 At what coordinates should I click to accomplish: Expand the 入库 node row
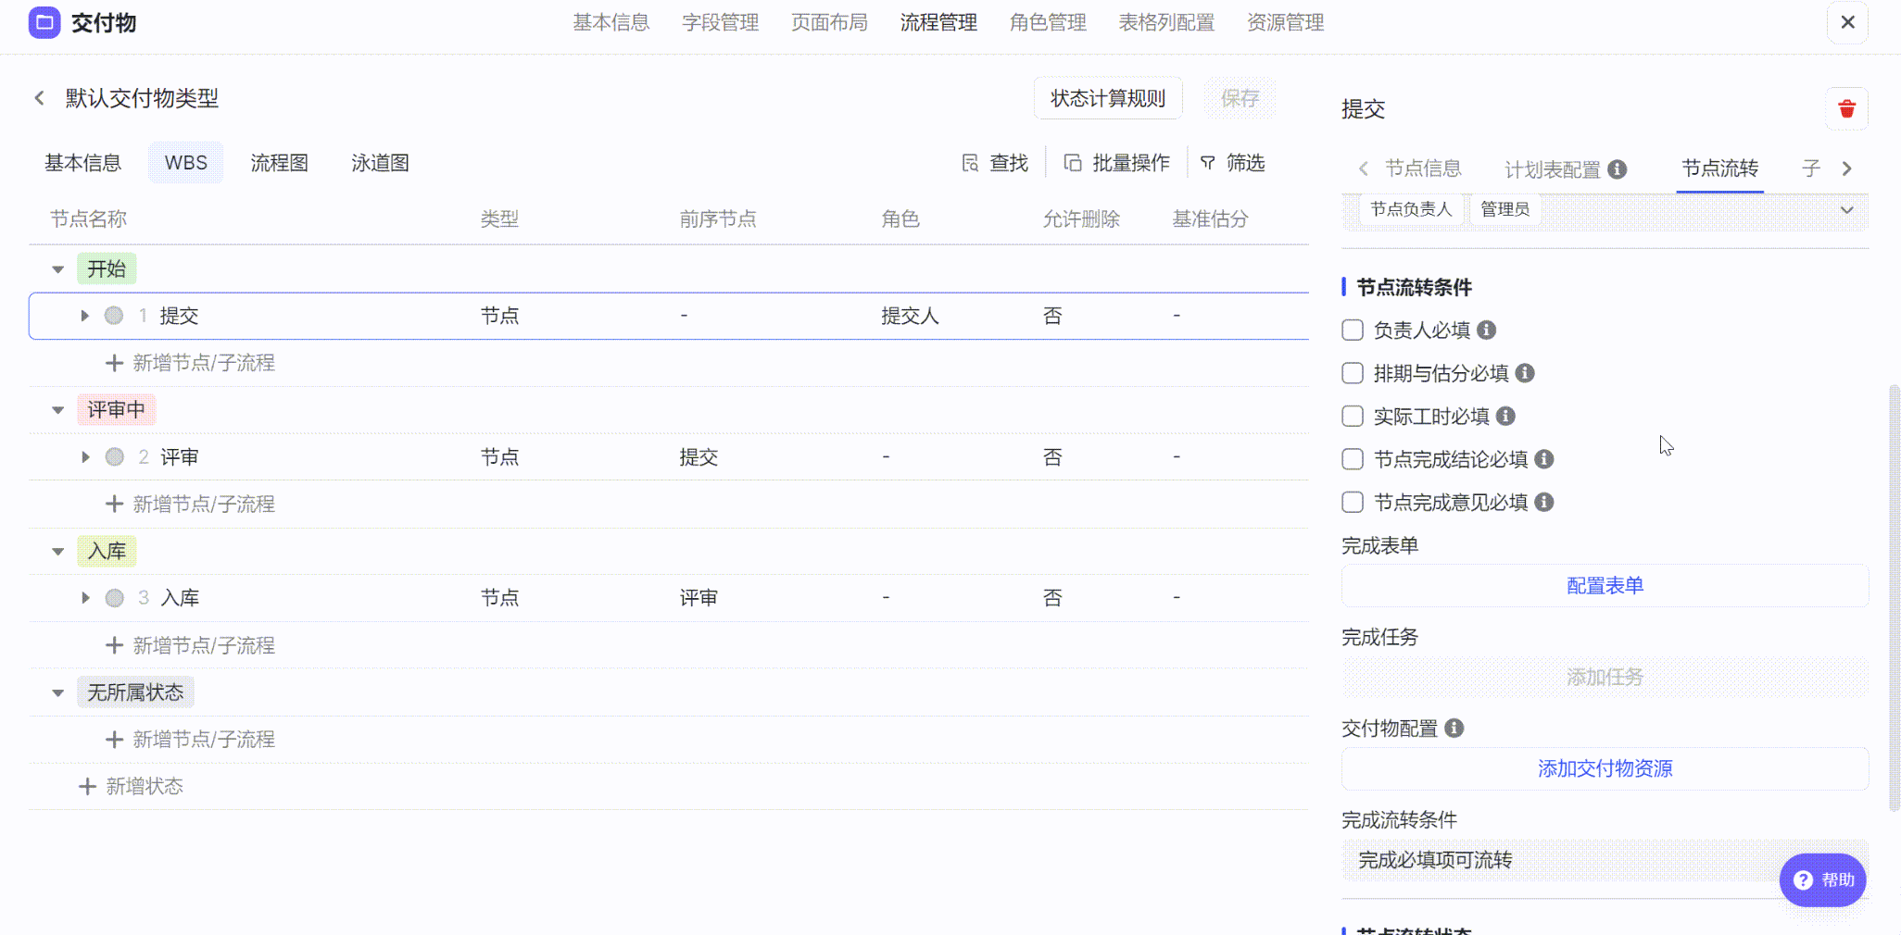click(85, 598)
